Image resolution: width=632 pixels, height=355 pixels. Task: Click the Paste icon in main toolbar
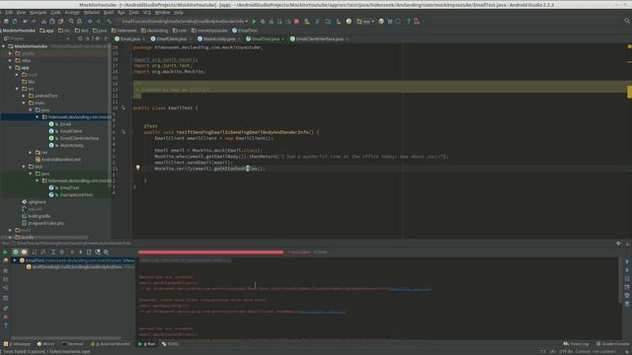pos(60,21)
